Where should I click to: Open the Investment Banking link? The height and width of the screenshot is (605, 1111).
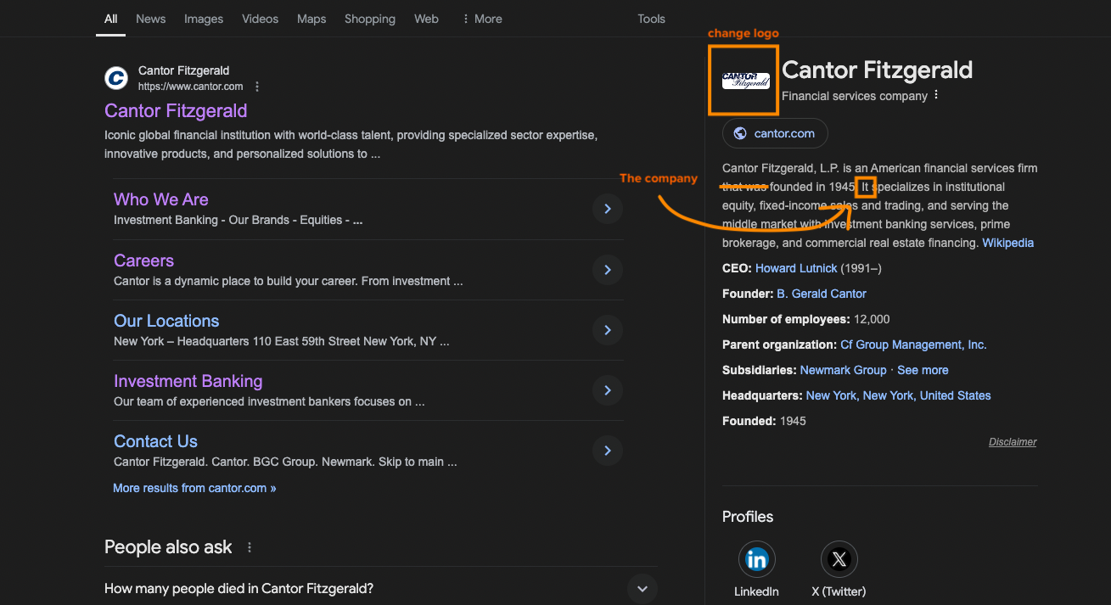[x=188, y=381]
